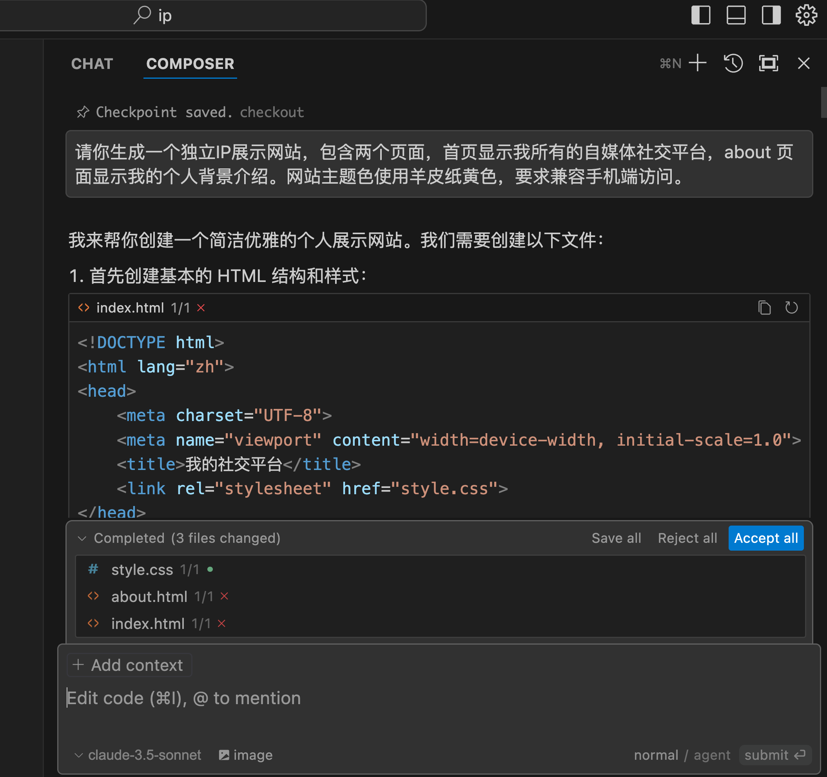827x777 pixels.
Task: Switch to the CHAT tab
Action: coord(92,63)
